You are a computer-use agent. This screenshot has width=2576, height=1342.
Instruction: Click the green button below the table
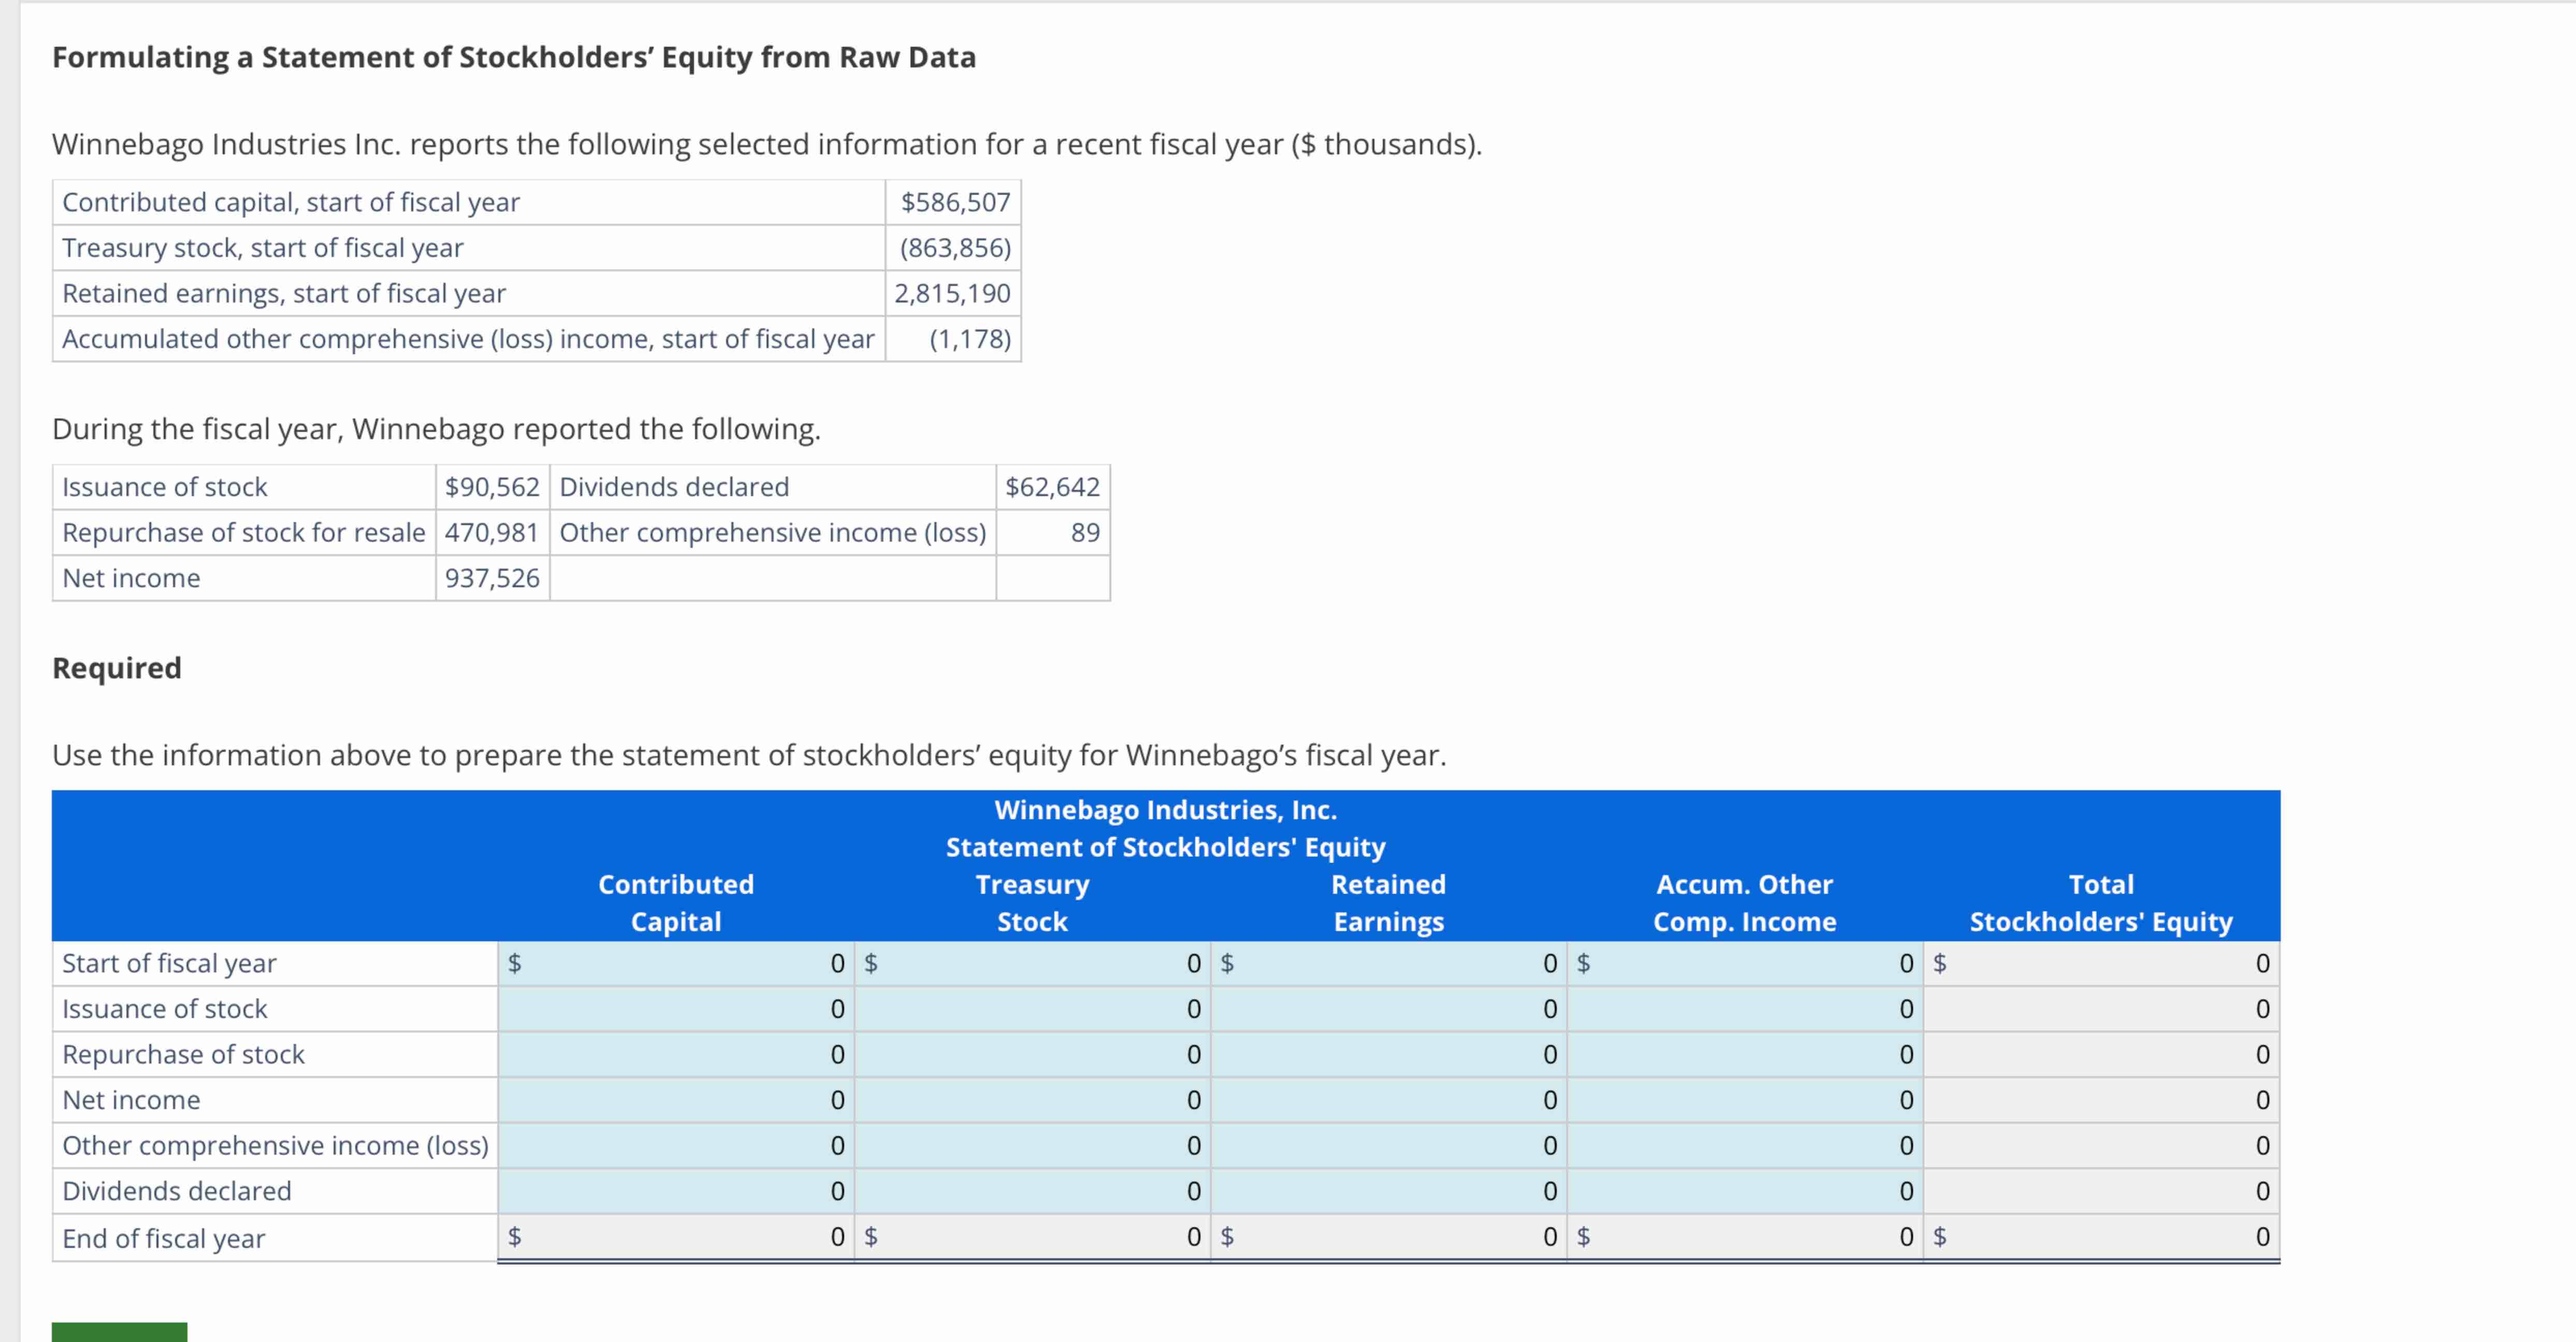[x=119, y=1332]
